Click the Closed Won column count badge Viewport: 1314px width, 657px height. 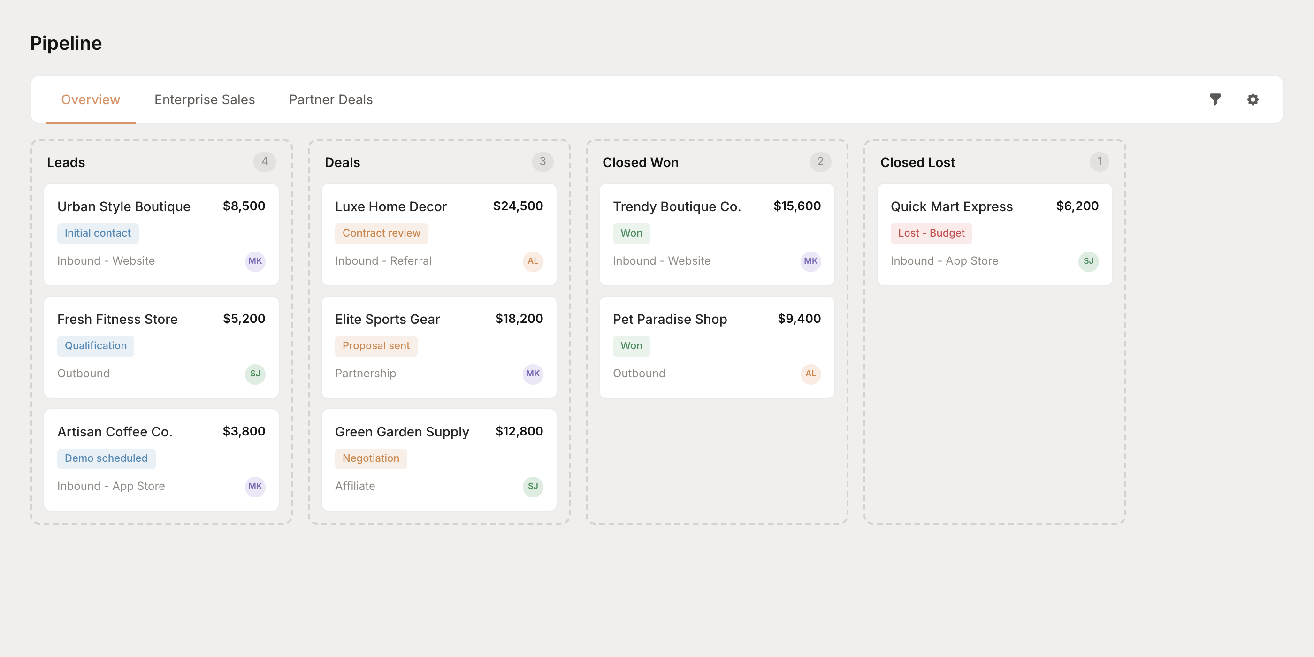click(821, 162)
